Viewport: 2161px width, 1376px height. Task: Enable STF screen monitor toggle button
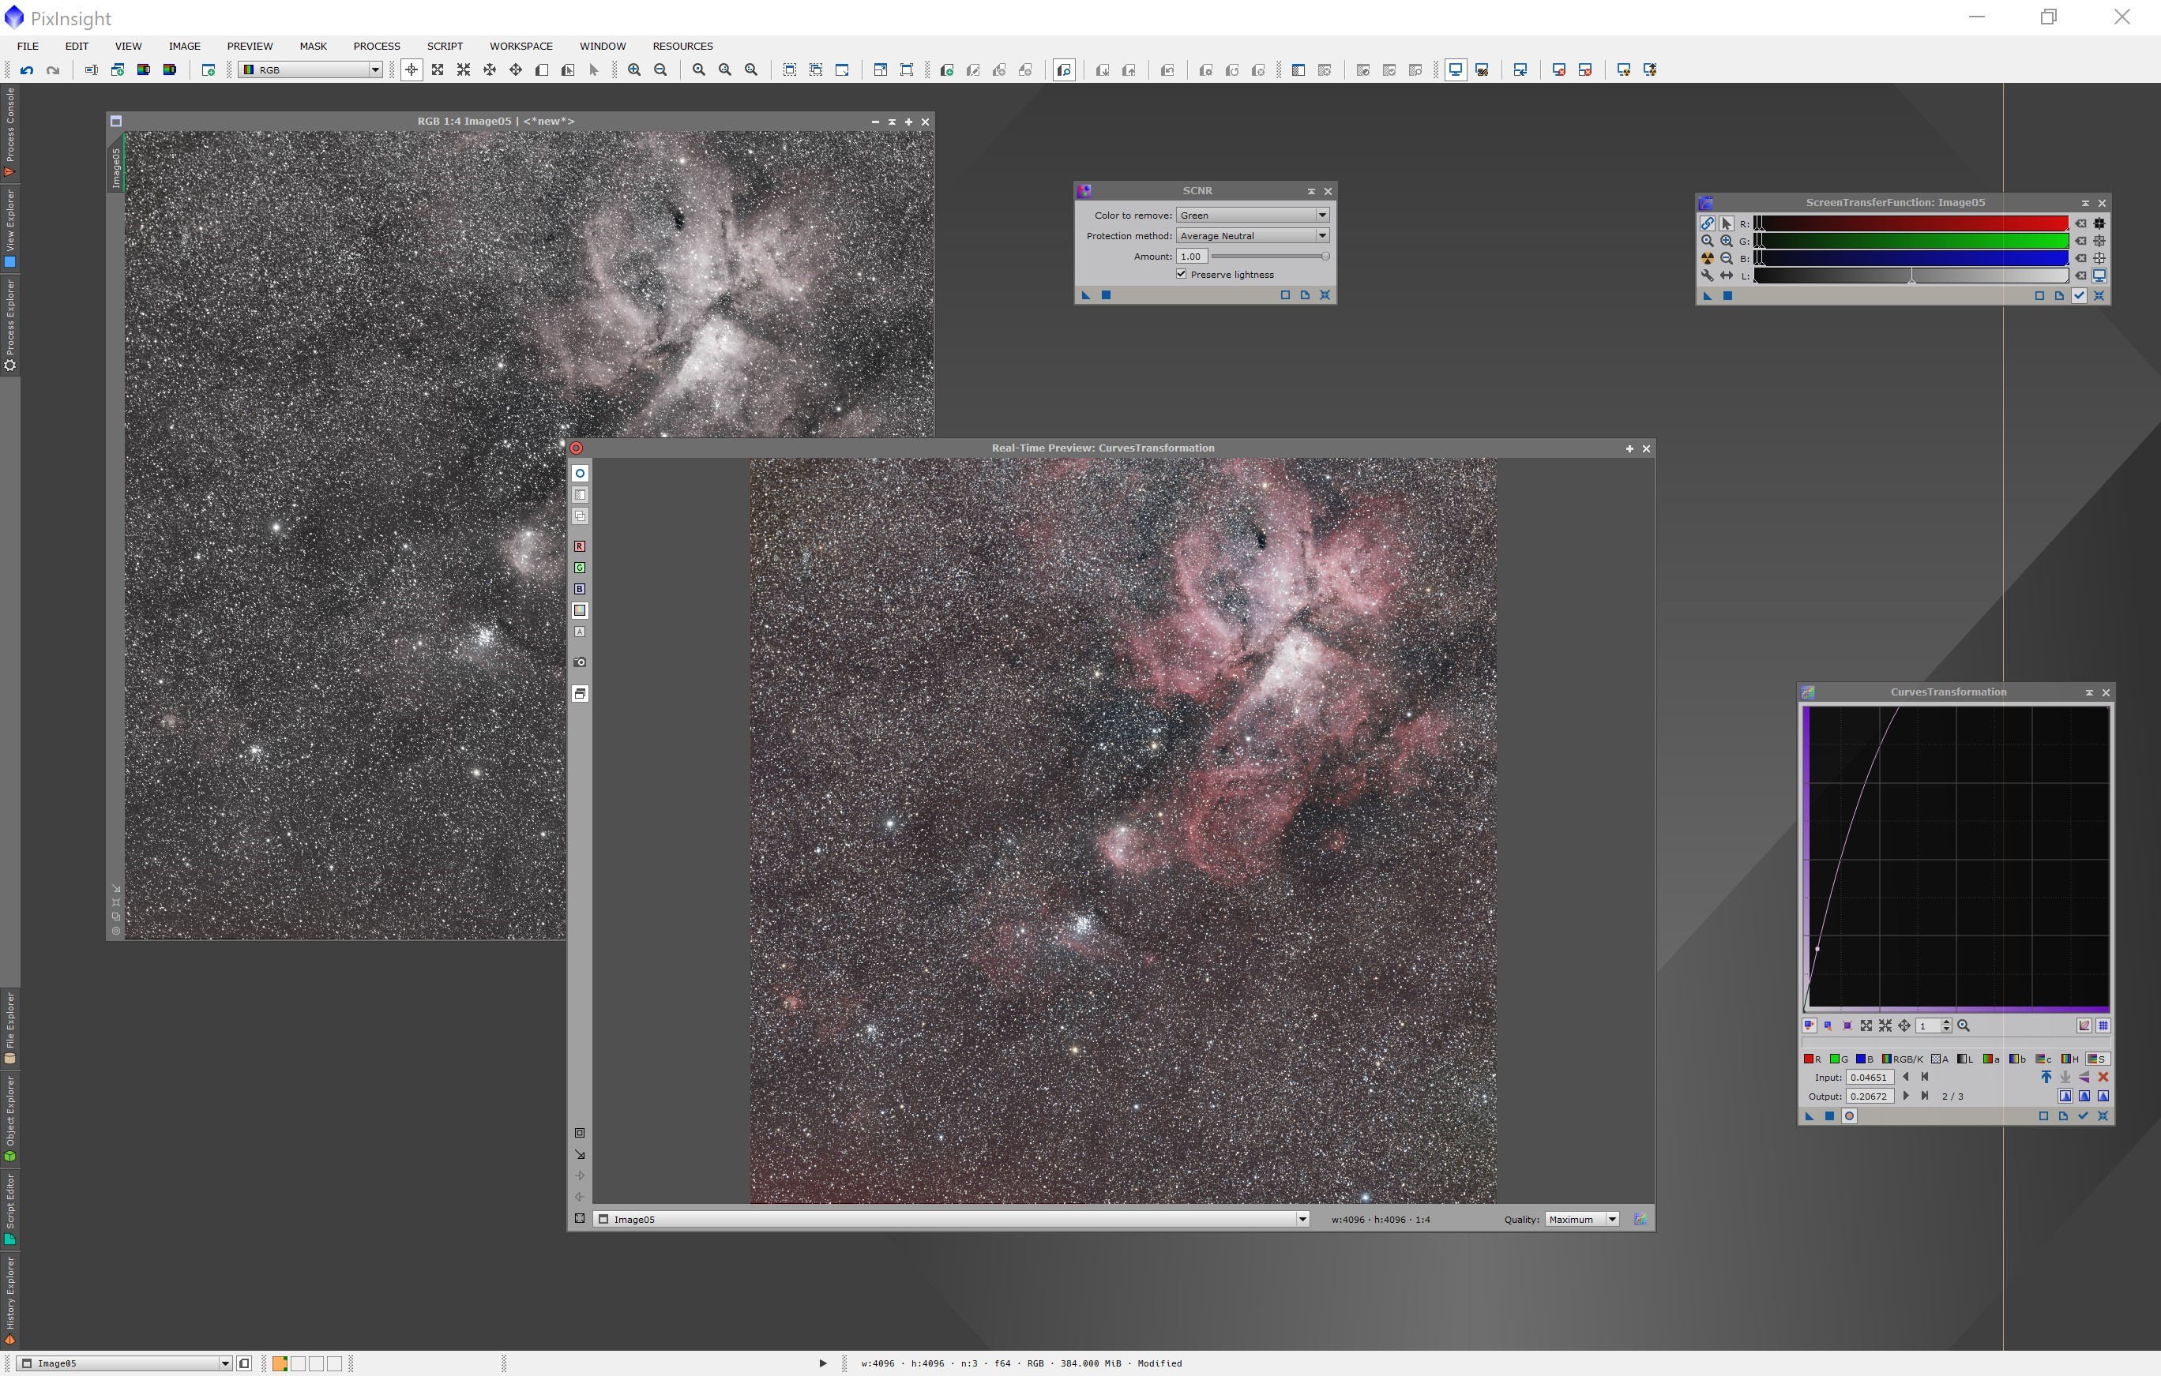click(x=2100, y=276)
